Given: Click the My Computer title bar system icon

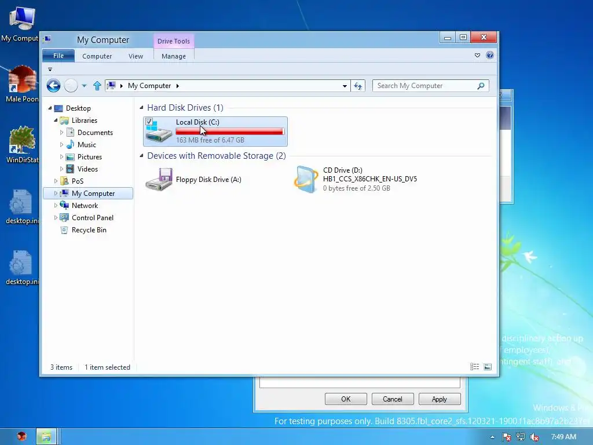Looking at the screenshot, I should [47, 39].
